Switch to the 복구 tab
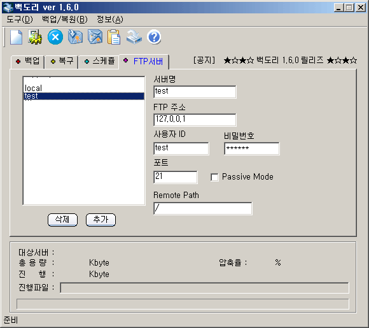Viewport: 369px width, 328px height. (x=62, y=61)
